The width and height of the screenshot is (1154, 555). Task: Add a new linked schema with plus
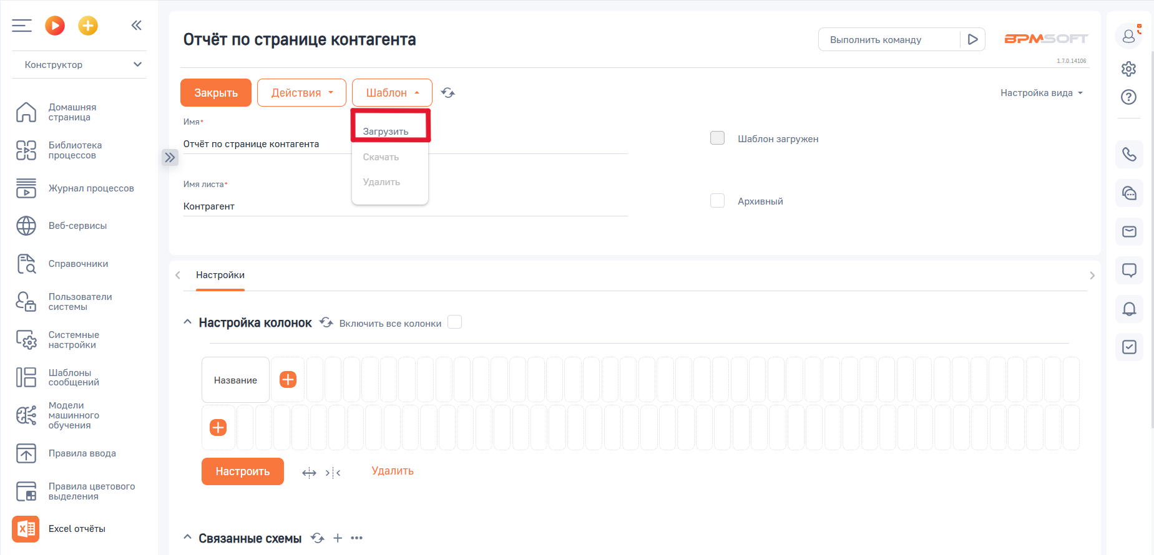coord(338,538)
